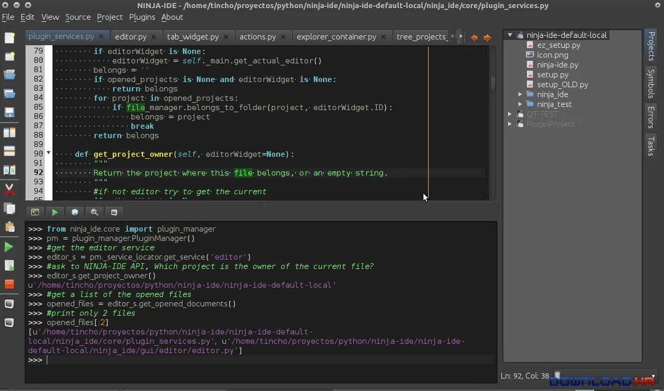Collapse the ninja-ide-default-local project
Viewport: 664px width, 391px height.
[x=510, y=35]
